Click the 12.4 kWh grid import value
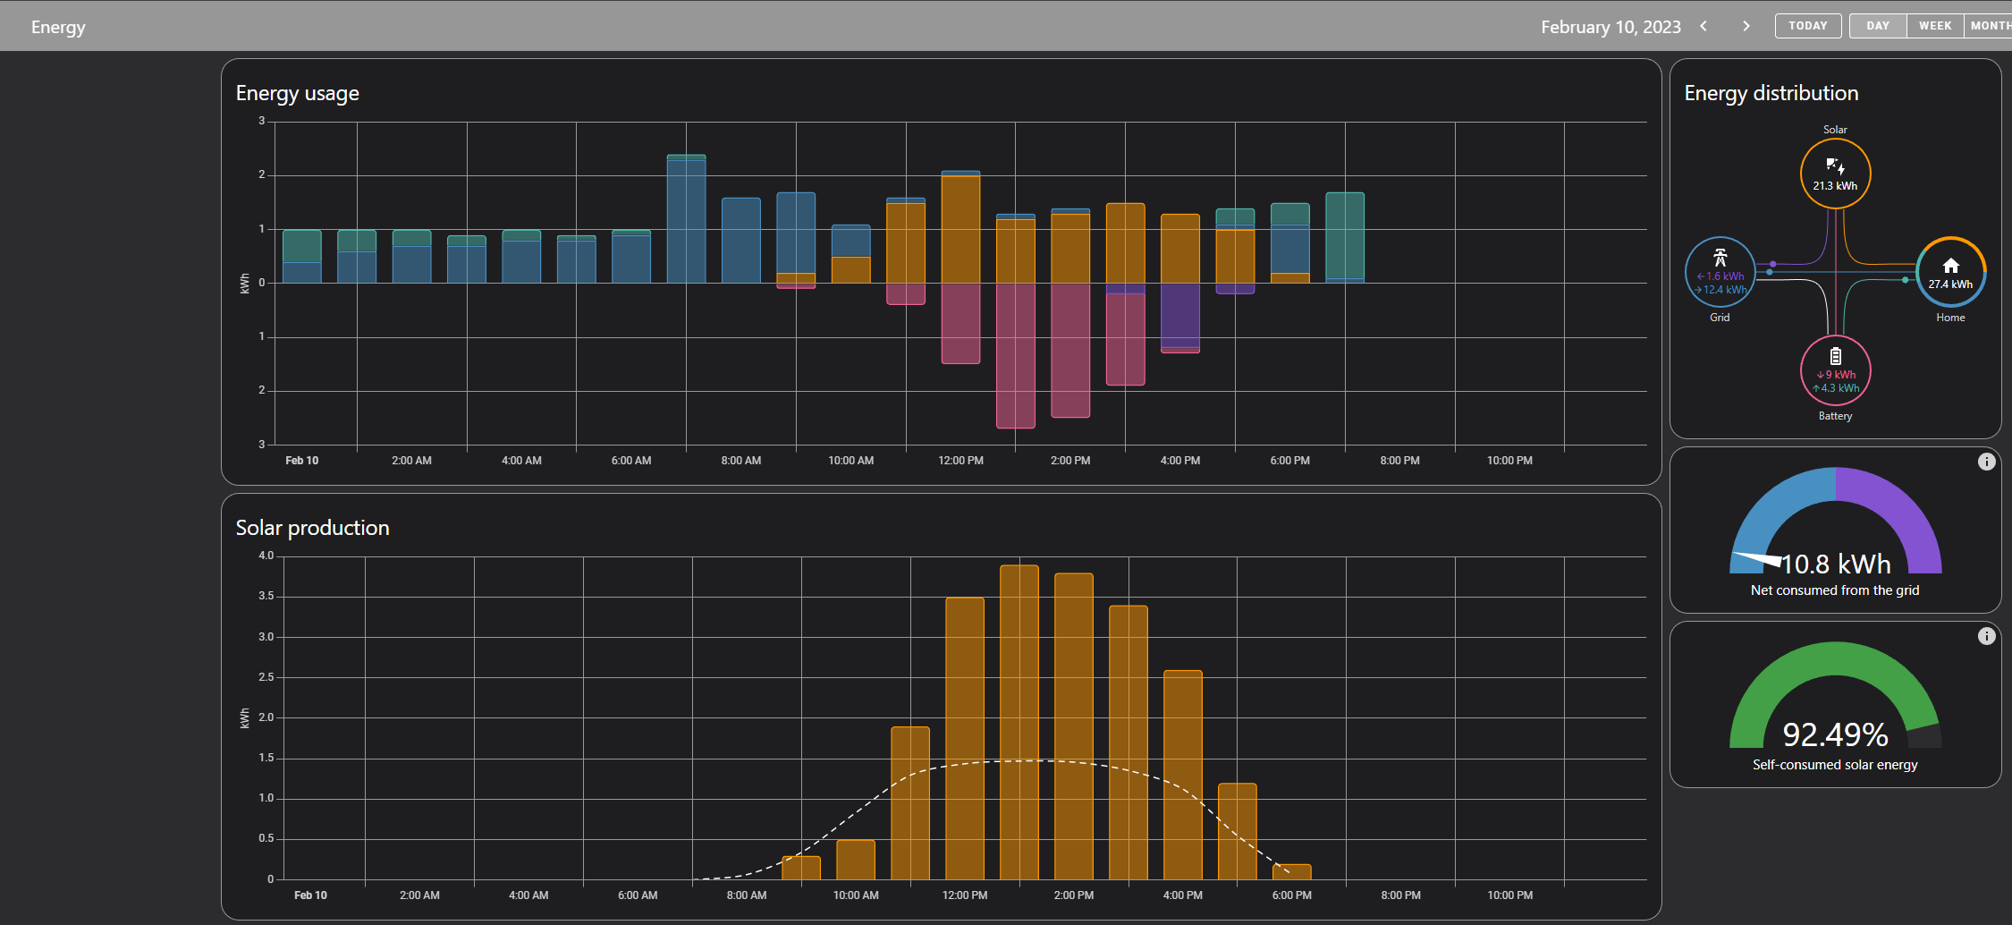Viewport: 2012px width, 925px height. [x=1725, y=290]
